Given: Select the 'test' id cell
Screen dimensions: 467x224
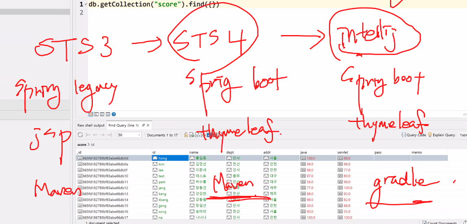Looking at the screenshot, I should pos(170,176).
